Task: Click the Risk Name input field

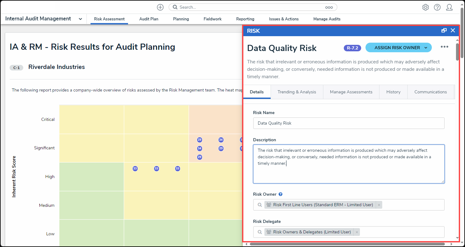Action: (348, 123)
